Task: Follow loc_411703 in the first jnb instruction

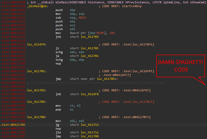Action: [x=90, y=37]
